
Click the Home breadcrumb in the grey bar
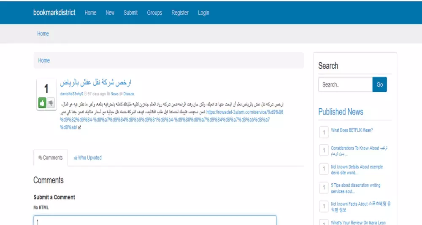(43, 34)
